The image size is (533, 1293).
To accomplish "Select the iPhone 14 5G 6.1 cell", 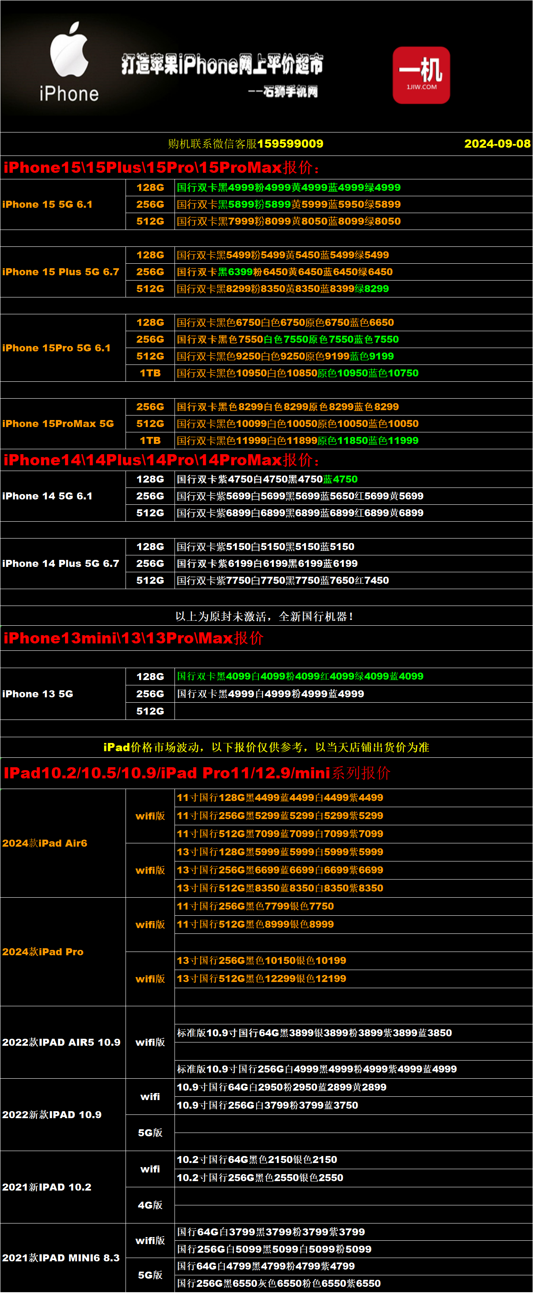I will (x=63, y=496).
